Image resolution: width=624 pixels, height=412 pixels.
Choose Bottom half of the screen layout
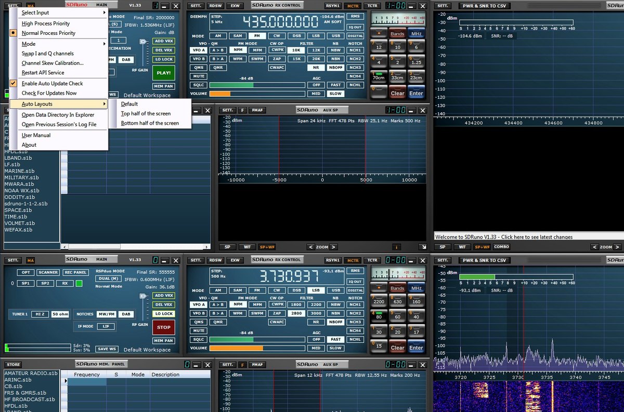[x=150, y=124]
